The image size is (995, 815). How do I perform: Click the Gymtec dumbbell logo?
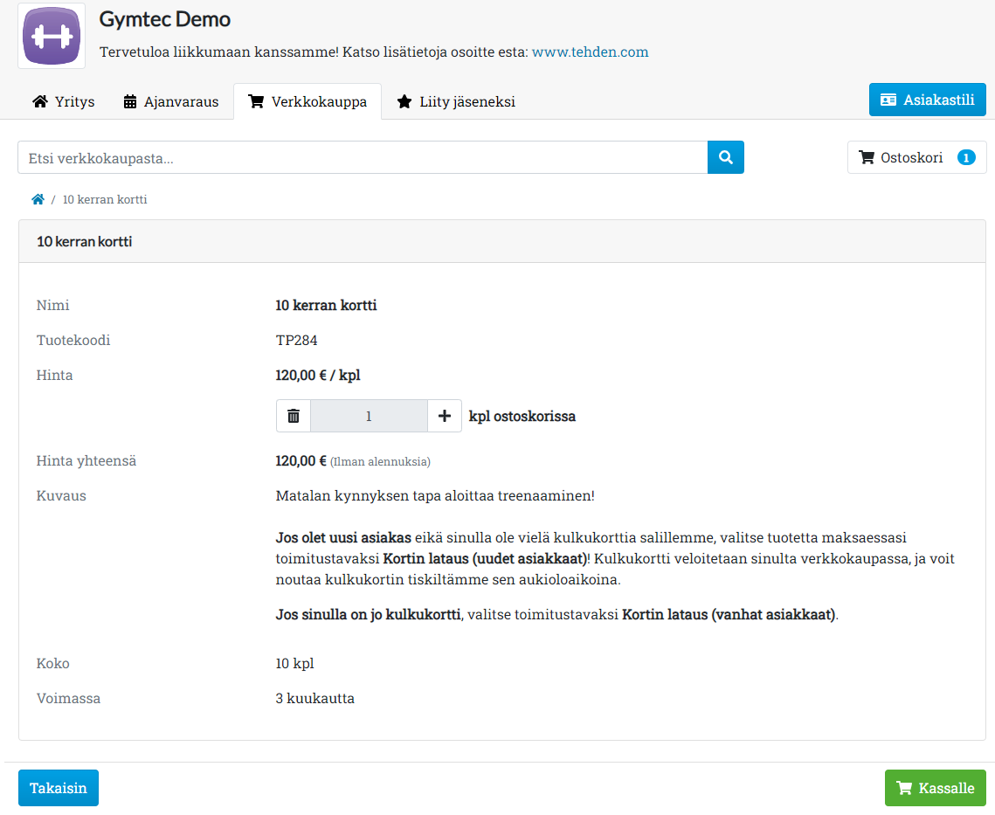point(52,36)
